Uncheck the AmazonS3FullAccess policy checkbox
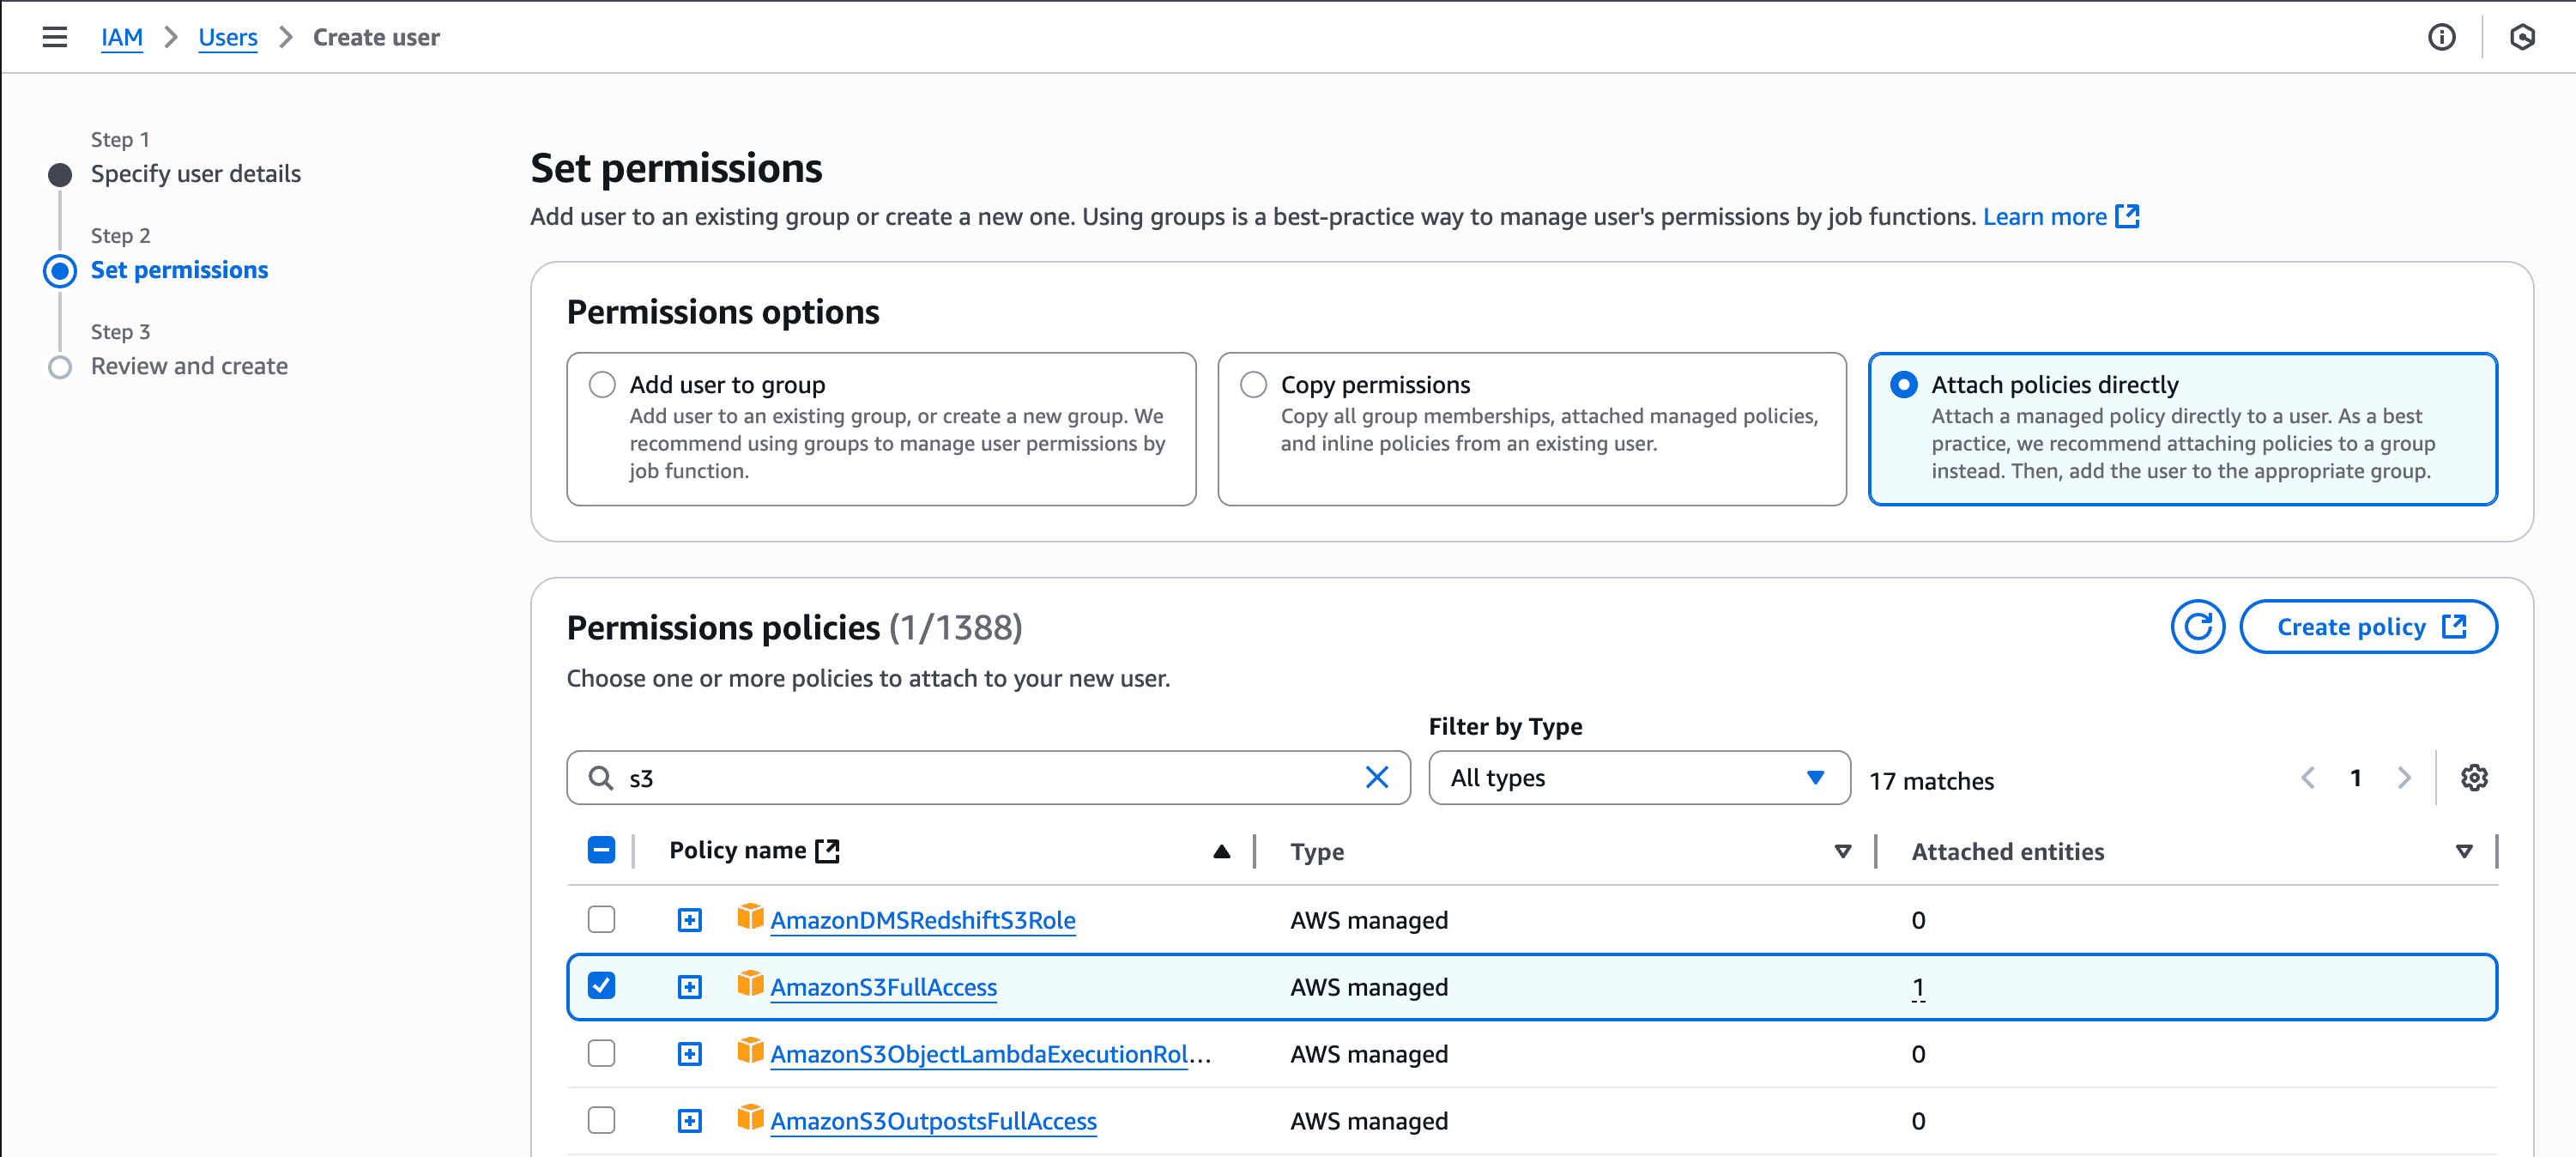The height and width of the screenshot is (1157, 2576). [601, 986]
